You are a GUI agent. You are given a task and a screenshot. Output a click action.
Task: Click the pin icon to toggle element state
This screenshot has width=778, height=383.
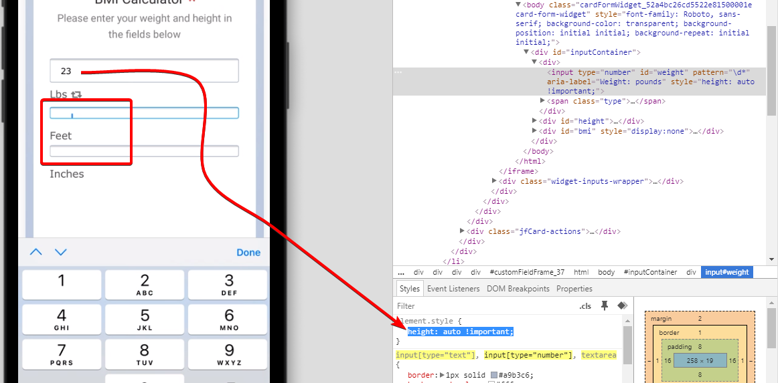[605, 305]
